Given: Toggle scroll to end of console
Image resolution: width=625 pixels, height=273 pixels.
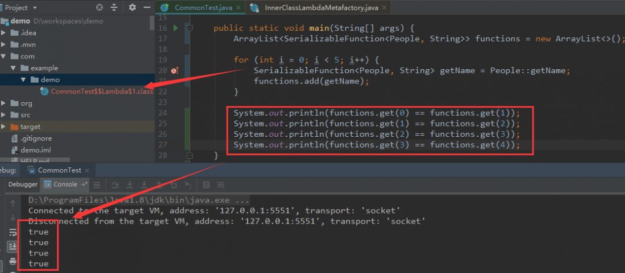Looking at the screenshot, I should [x=13, y=246].
